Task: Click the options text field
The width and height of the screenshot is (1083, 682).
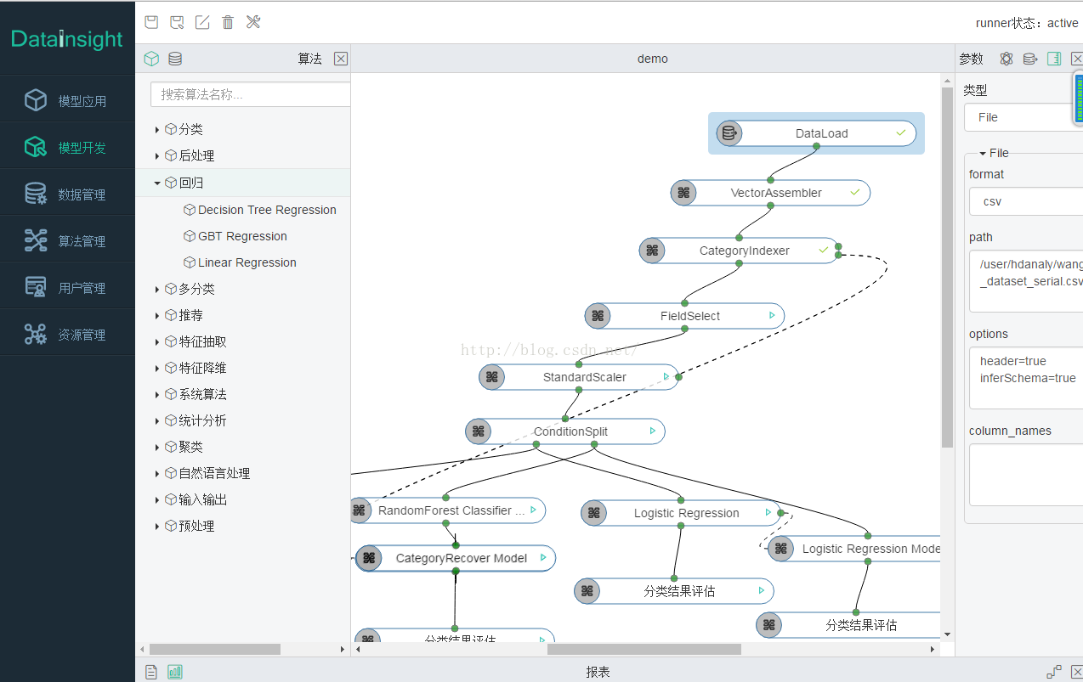Action: tap(1026, 378)
